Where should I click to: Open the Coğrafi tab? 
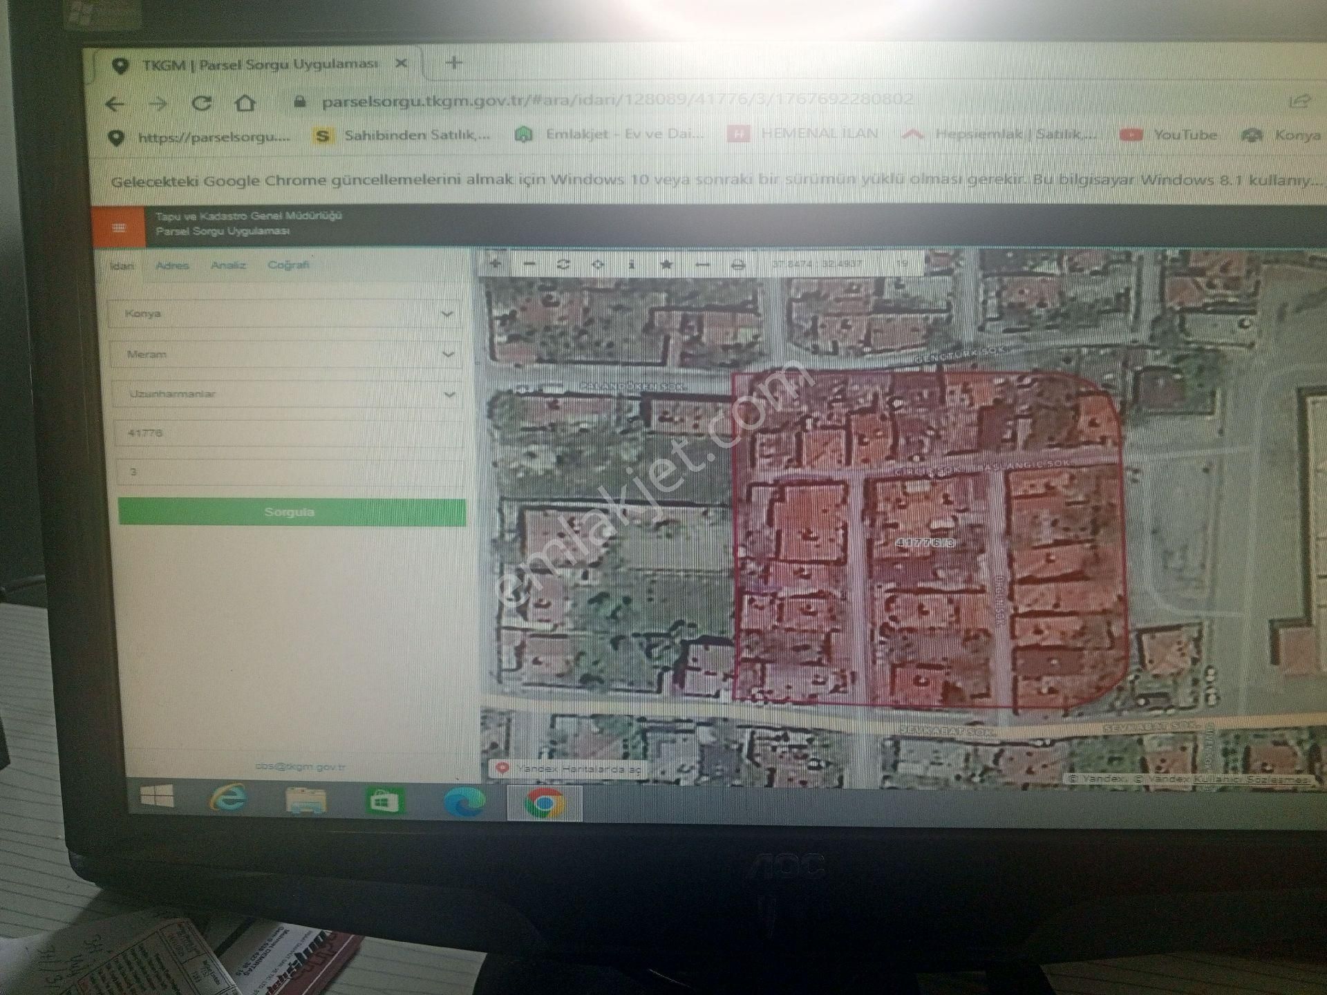tap(288, 265)
